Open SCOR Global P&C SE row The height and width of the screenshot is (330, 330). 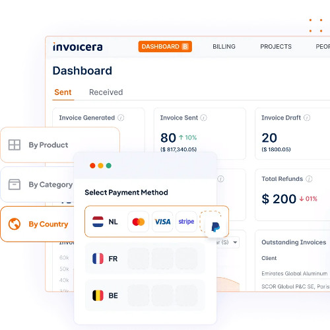pyautogui.click(x=296, y=286)
